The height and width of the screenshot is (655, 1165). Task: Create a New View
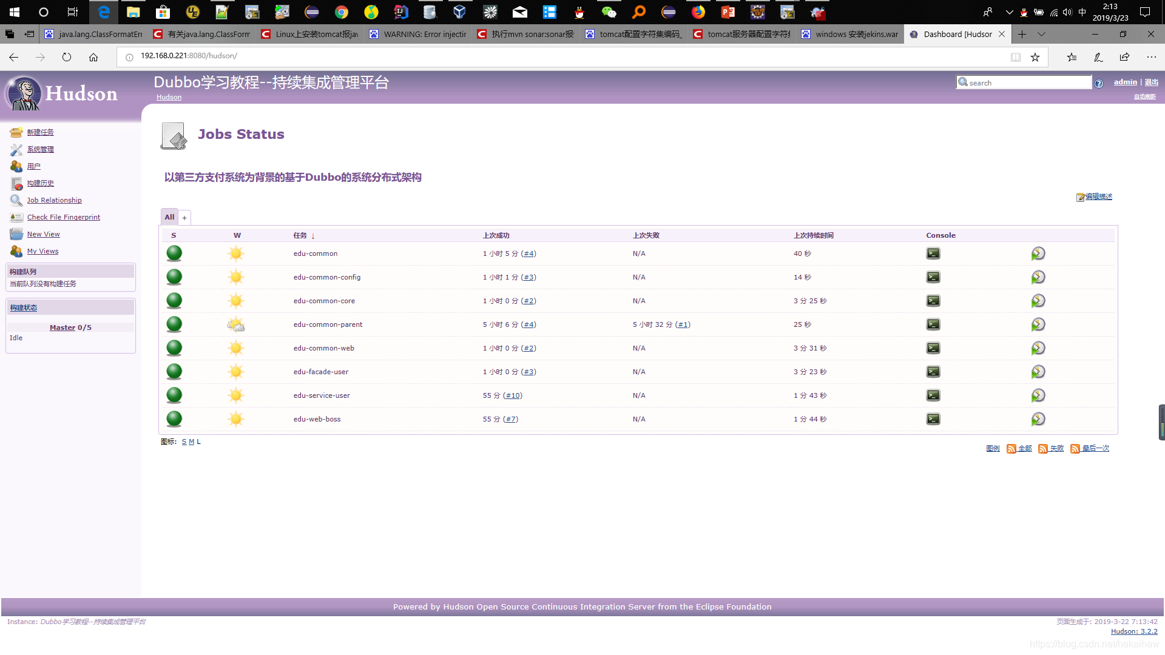click(x=43, y=234)
